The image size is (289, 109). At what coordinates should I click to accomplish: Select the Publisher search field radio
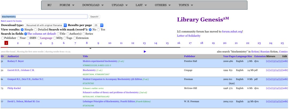3,38
